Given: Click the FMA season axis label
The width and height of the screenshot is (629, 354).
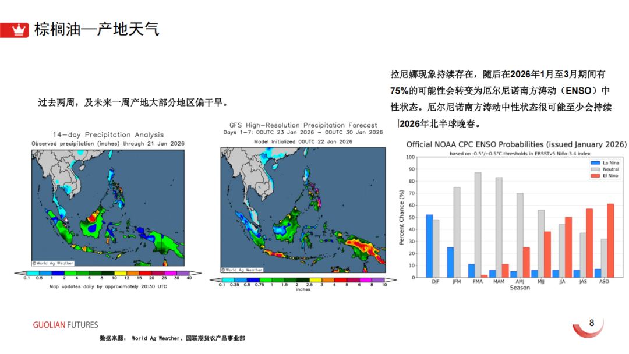Looking at the screenshot, I should pos(478,281).
